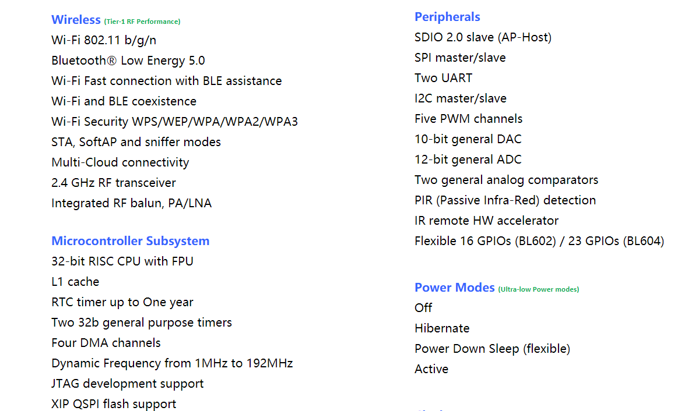Click 'XIP QSPI flash support' line
The height and width of the screenshot is (411, 685).
(x=114, y=404)
